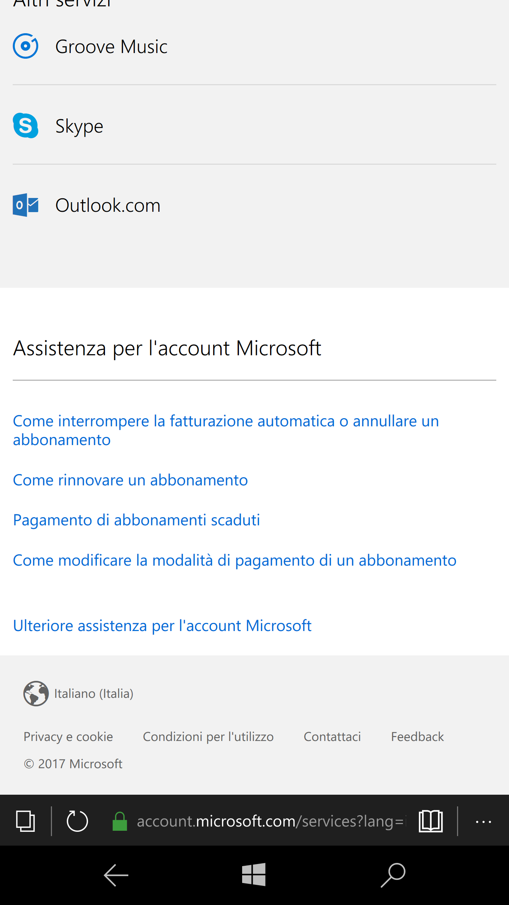509x905 pixels.
Task: Click the address bar URL field
Action: point(270,821)
